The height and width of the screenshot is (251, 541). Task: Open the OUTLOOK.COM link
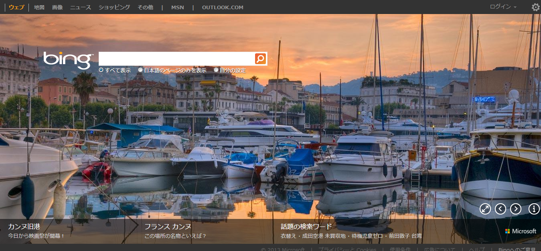[x=223, y=7]
